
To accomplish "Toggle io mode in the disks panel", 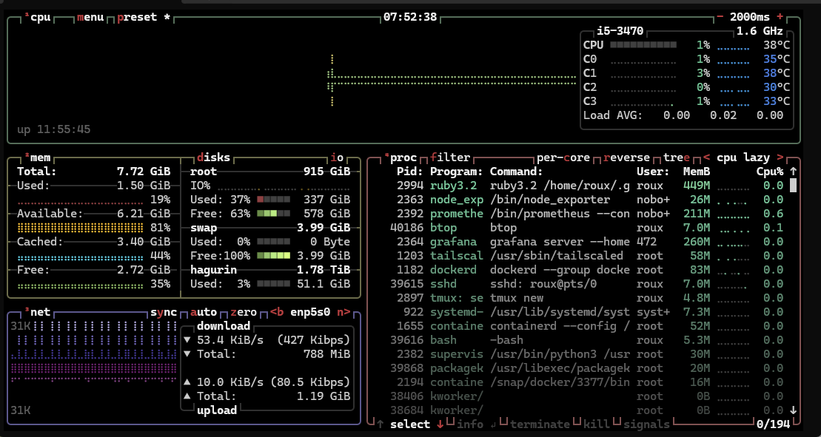I will [337, 157].
